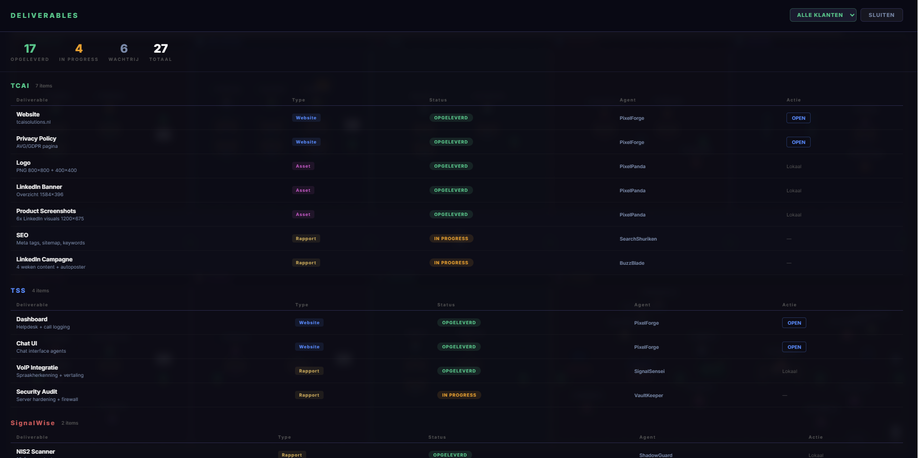
Task: Click the 17 Opgeleverd counter
Action: click(x=30, y=52)
